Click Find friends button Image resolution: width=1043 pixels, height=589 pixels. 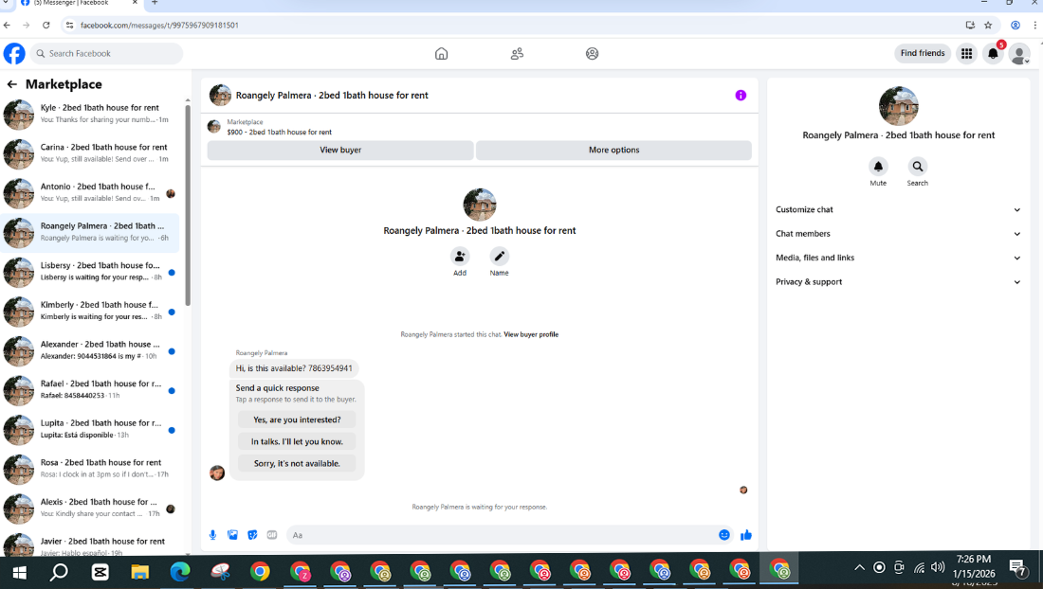pyautogui.click(x=923, y=53)
